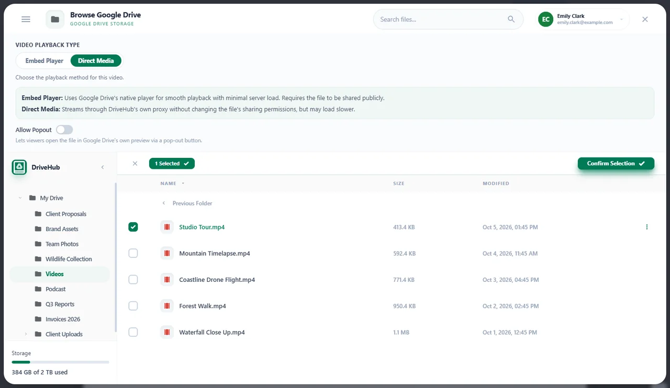The height and width of the screenshot is (388, 670).
Task: Select the Embed Player tab
Action: click(x=44, y=61)
